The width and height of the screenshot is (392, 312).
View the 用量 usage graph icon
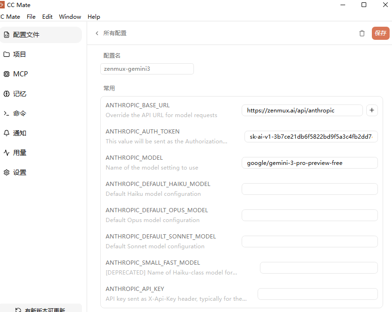[x=7, y=152]
